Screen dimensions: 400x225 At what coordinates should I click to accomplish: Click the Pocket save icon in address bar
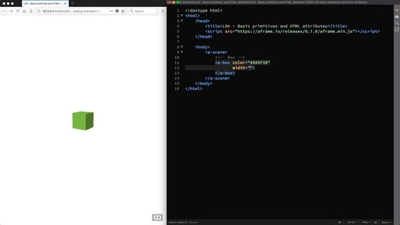click(117, 11)
